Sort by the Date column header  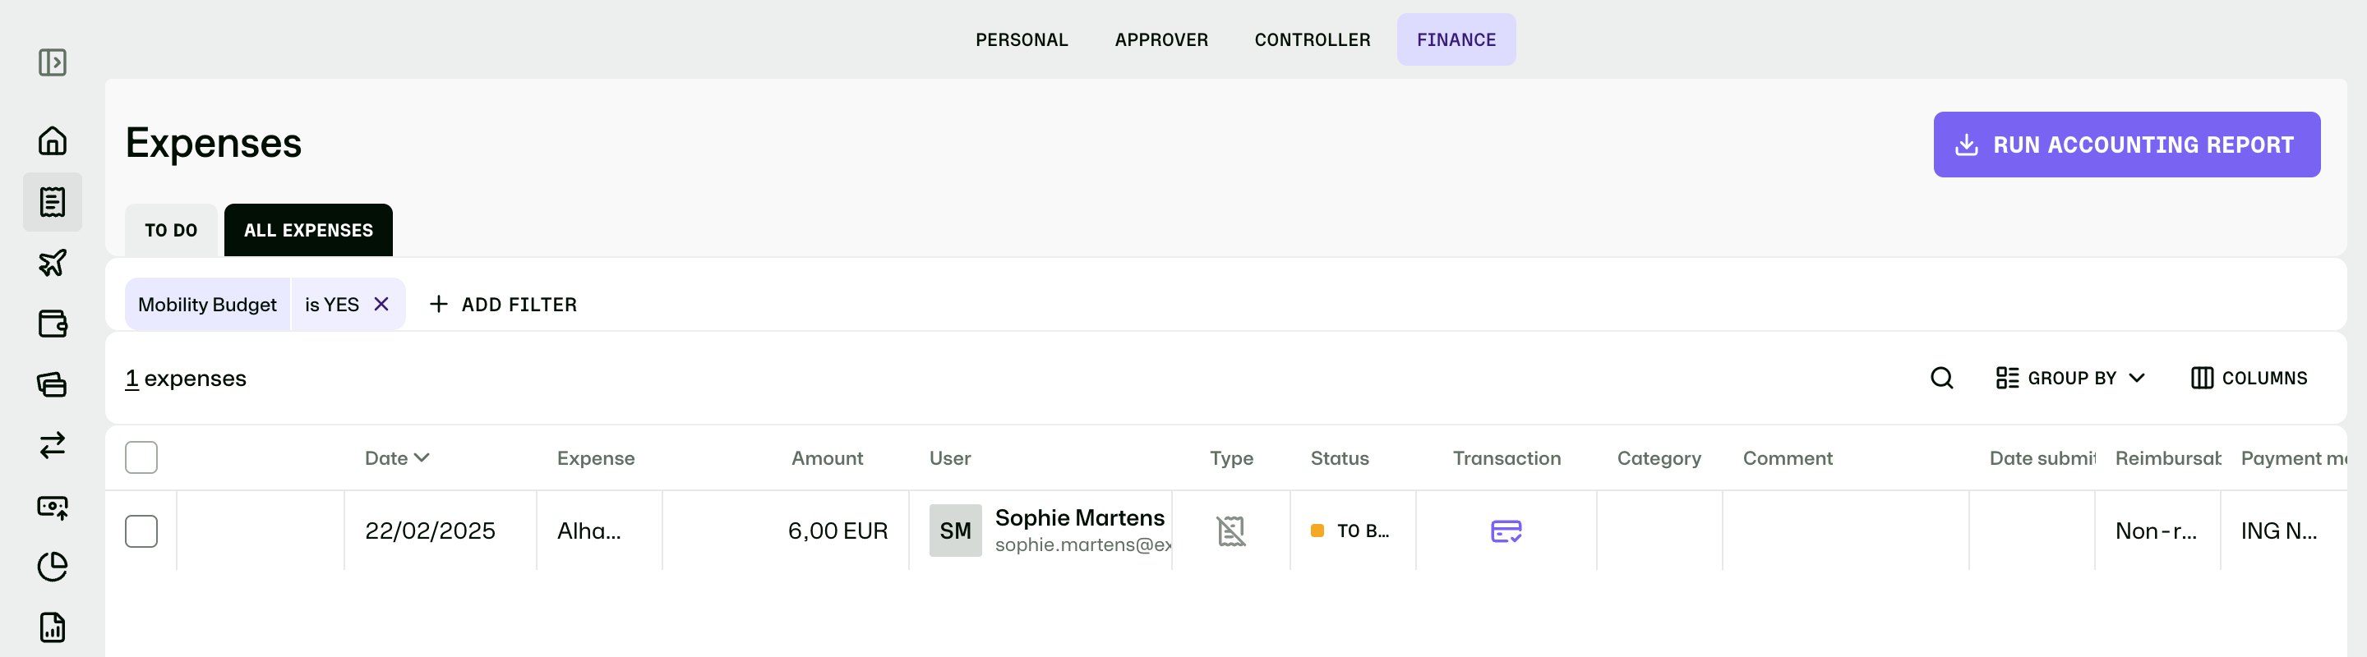(397, 458)
